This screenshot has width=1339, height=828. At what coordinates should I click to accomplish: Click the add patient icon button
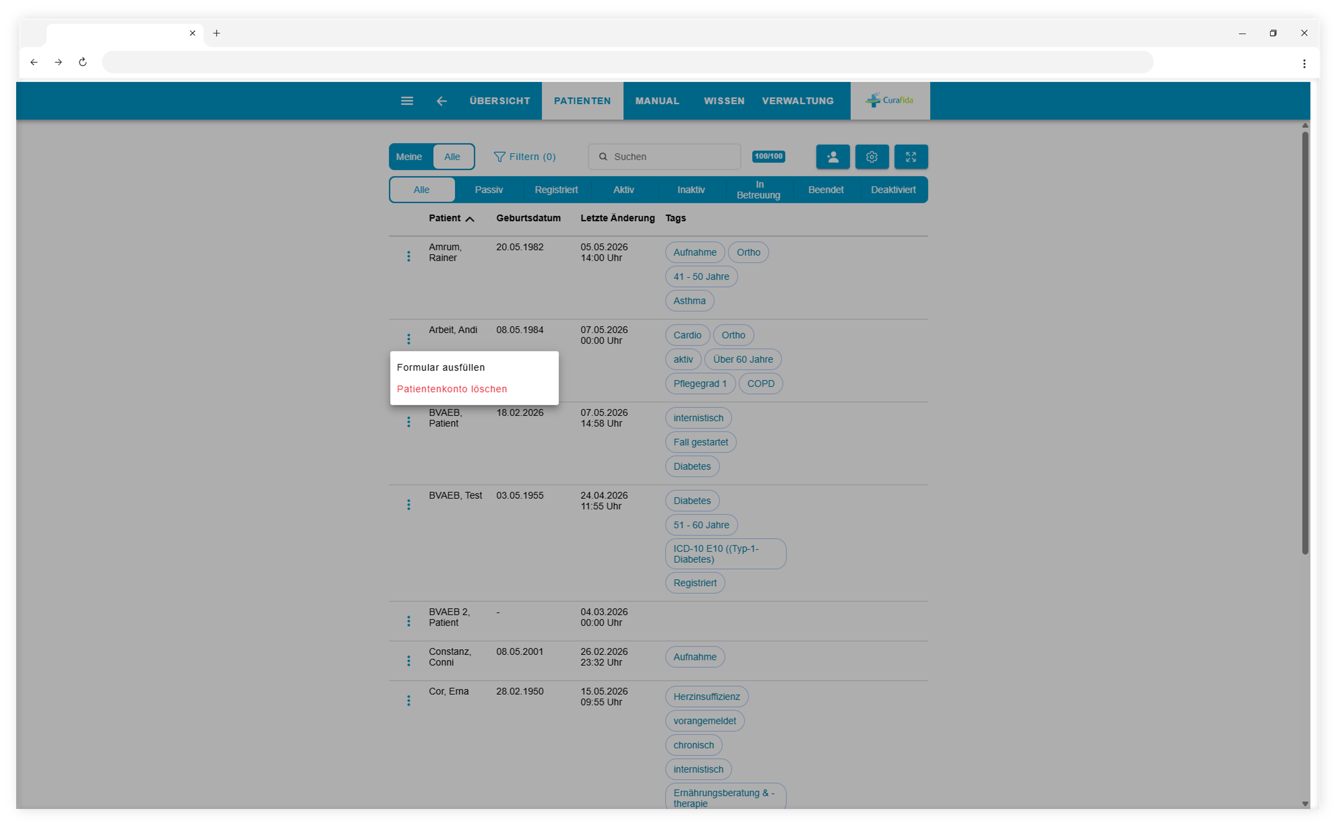(x=832, y=157)
